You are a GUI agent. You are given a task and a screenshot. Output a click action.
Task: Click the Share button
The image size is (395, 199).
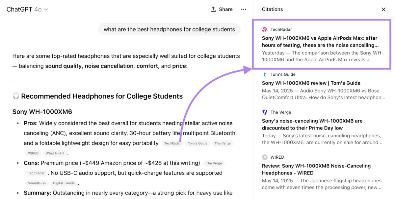coord(222,9)
